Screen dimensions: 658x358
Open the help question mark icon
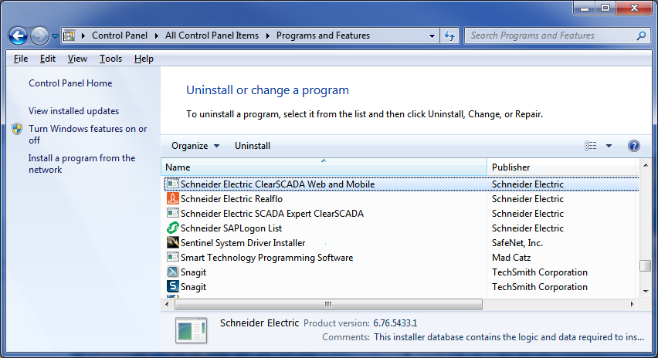pos(633,146)
